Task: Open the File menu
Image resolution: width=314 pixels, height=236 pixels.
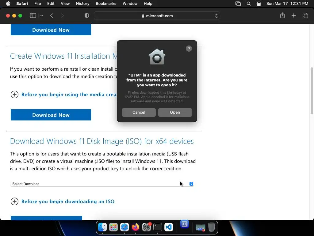Action: (x=37, y=4)
